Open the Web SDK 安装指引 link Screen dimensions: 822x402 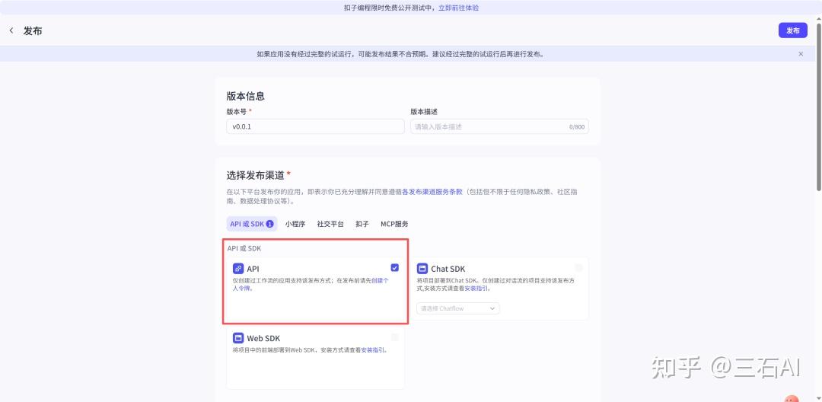372,350
